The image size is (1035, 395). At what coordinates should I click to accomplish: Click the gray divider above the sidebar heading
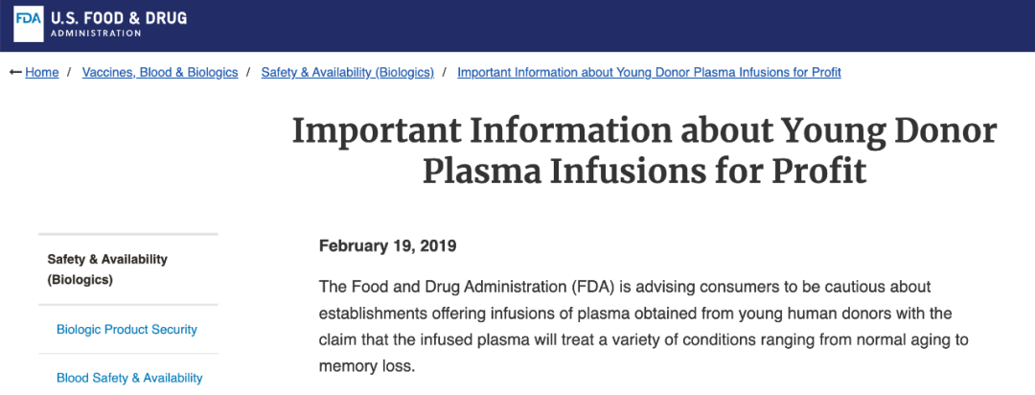[x=128, y=234]
